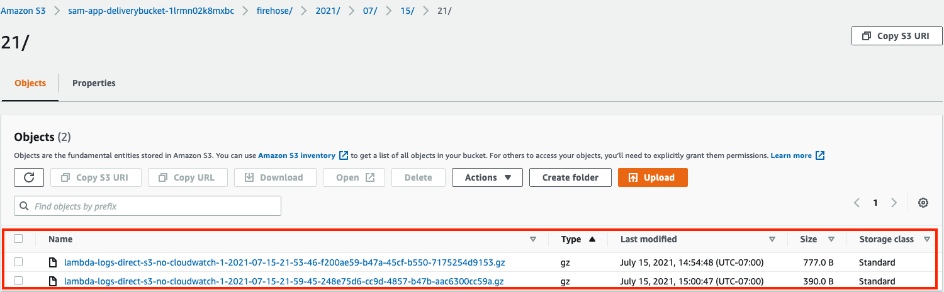944x292 pixels.
Task: Click external link icon beside Learn more
Action: tap(820, 155)
